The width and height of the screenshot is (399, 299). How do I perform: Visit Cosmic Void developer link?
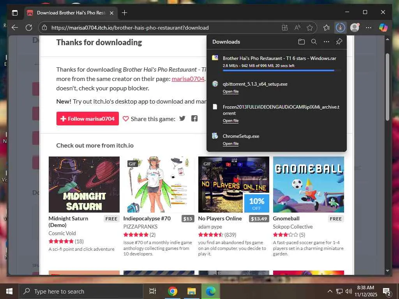pos(62,233)
